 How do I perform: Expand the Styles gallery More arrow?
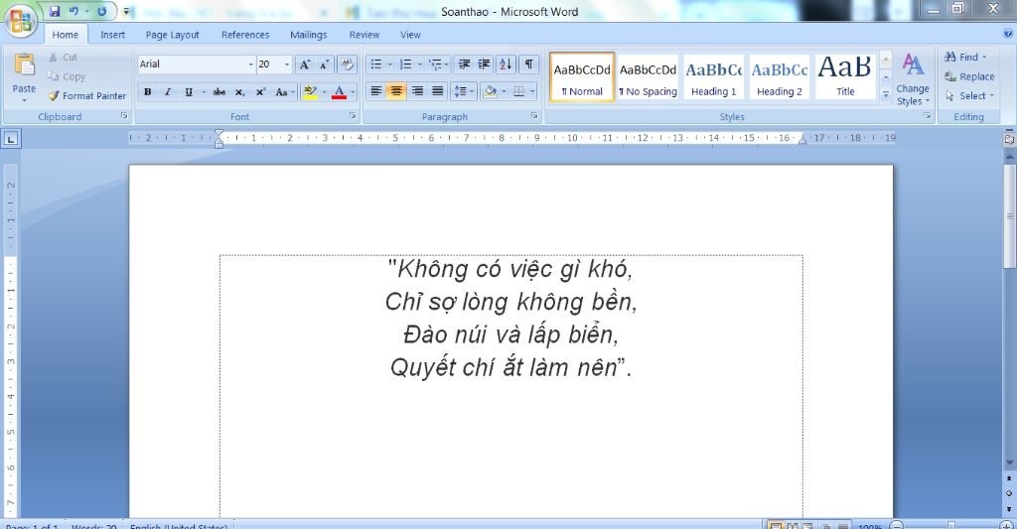pos(885,94)
